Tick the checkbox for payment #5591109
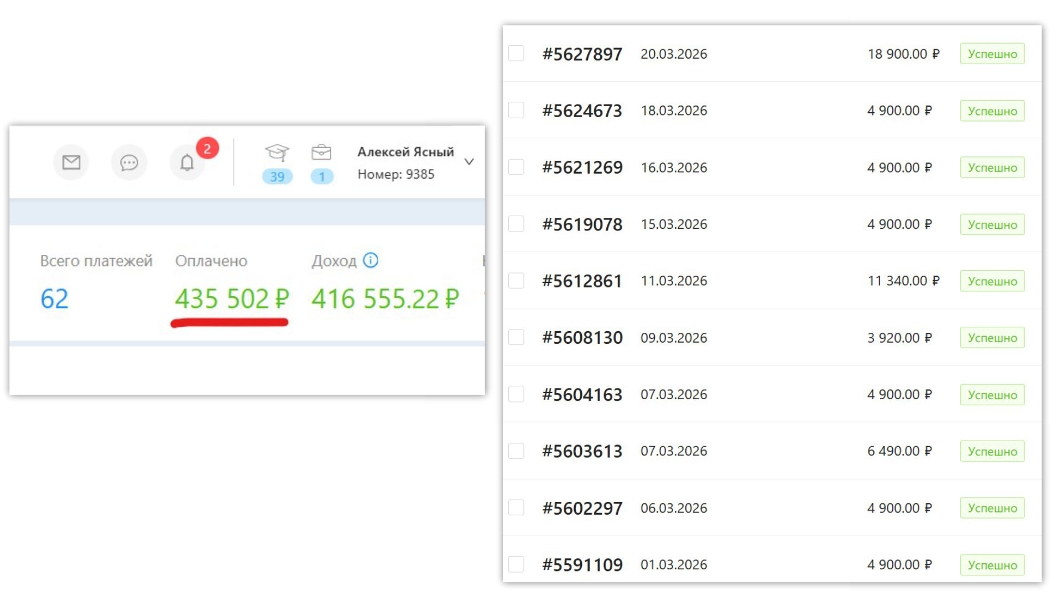The image size is (1062, 597). [x=516, y=564]
